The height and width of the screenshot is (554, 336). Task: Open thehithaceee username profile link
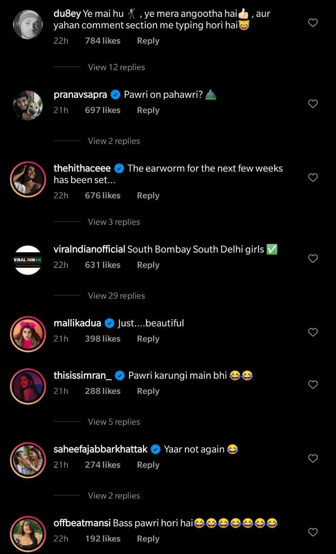pyautogui.click(x=82, y=168)
